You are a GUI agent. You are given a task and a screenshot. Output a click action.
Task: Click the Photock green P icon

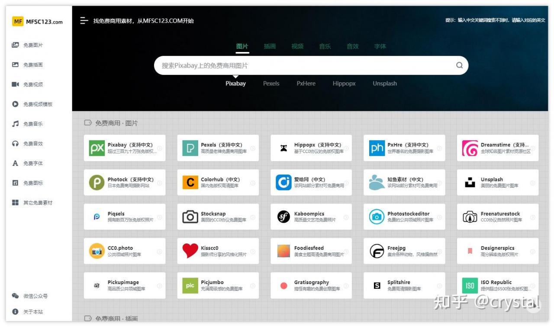tap(97, 182)
